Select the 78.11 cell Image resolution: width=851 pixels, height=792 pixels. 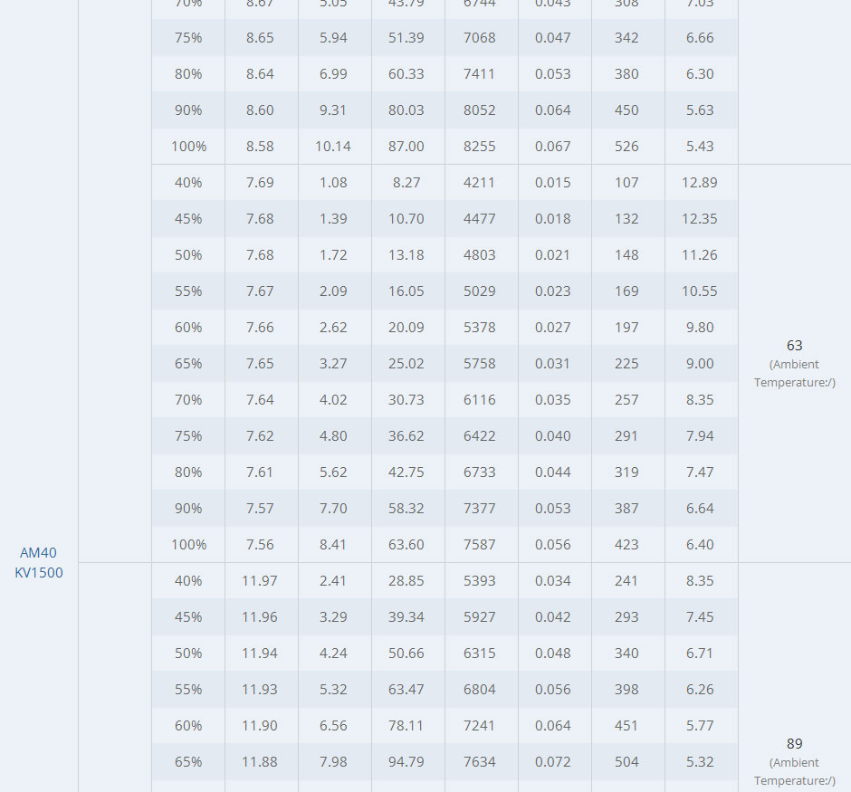tap(406, 725)
